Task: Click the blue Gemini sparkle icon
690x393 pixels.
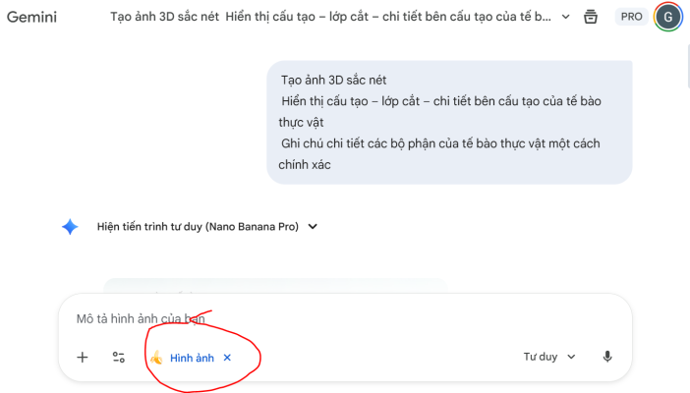Action: (x=70, y=226)
